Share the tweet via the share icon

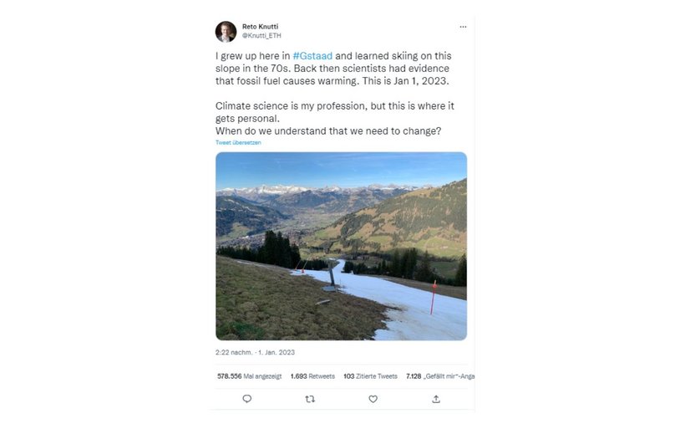click(436, 399)
